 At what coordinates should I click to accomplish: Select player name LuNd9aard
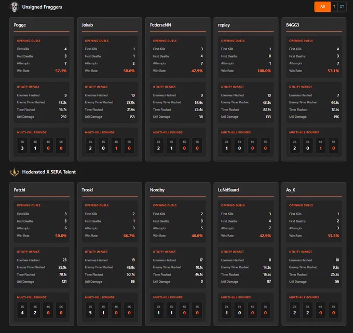228,190
